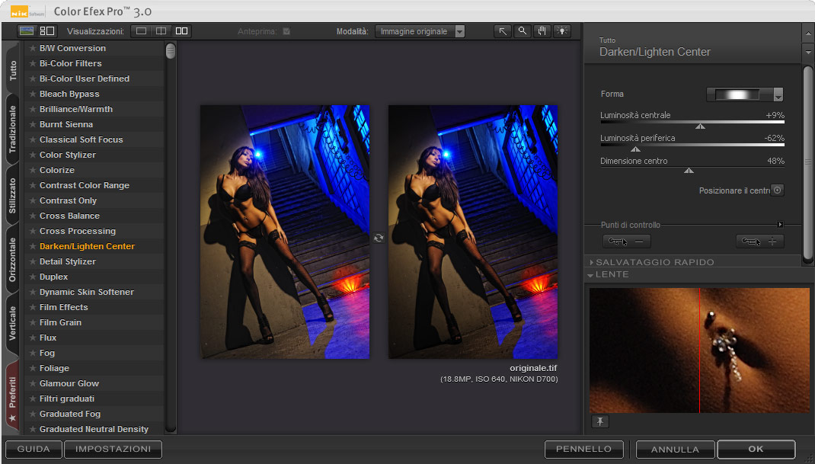Toggle favorite star for Detail Stylizer
Viewport: 815px width, 464px height.
pyautogui.click(x=32, y=261)
